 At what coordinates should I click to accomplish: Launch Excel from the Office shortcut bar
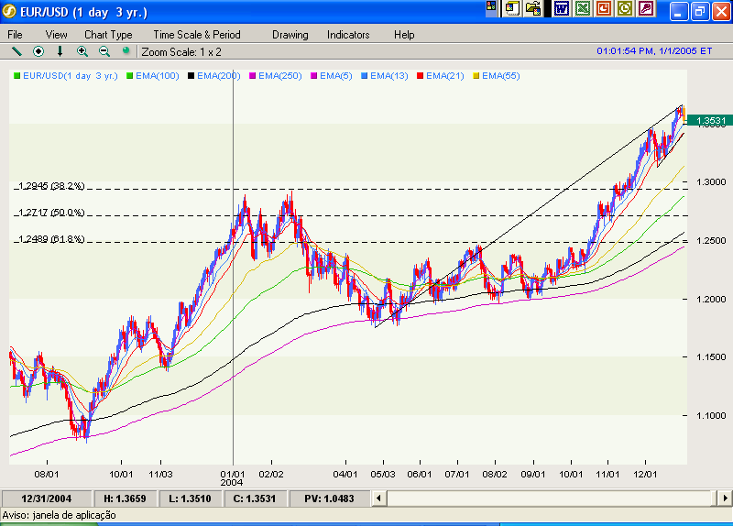pos(583,8)
